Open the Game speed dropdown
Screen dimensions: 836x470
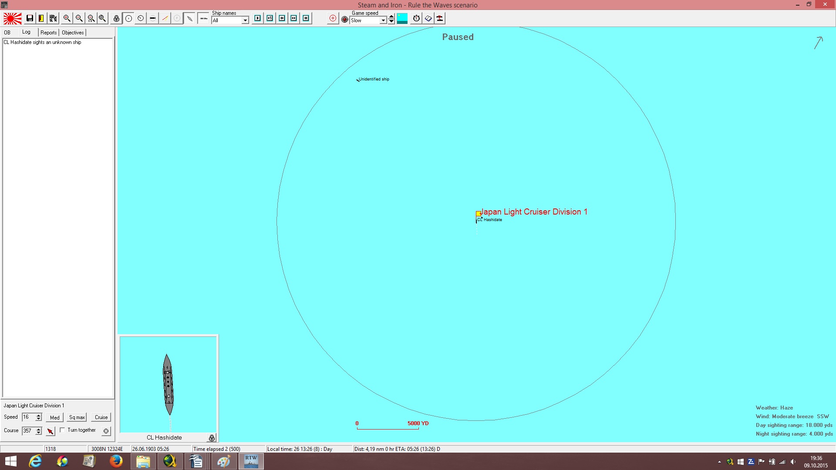pyautogui.click(x=383, y=20)
